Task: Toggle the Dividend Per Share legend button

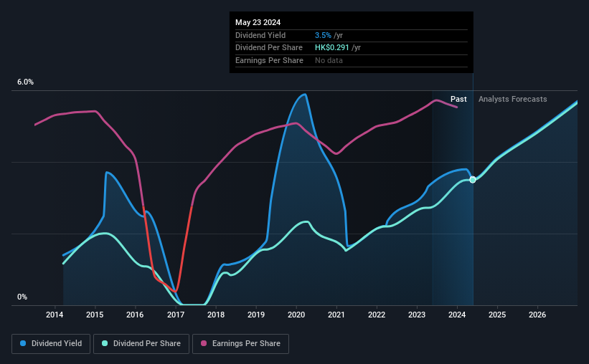Action: coord(141,344)
